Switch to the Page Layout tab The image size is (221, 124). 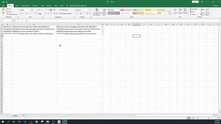25,6
